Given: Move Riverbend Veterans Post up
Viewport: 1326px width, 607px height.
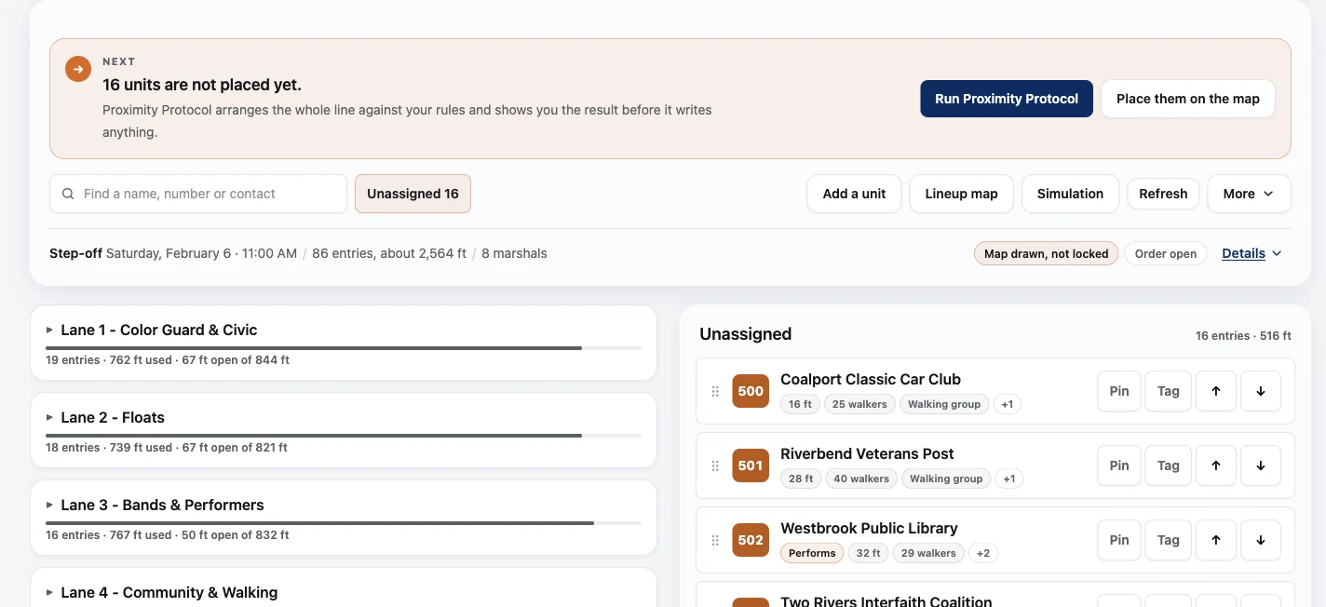Looking at the screenshot, I should coord(1215,465).
